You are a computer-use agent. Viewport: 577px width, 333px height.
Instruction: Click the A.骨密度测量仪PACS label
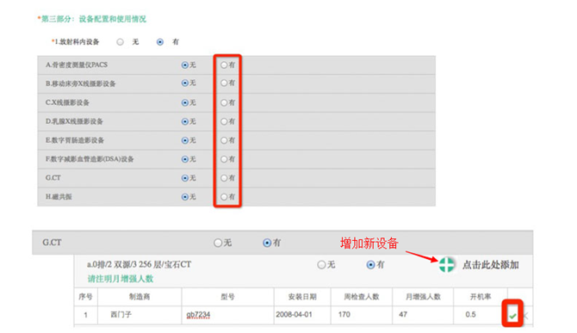[x=77, y=65]
